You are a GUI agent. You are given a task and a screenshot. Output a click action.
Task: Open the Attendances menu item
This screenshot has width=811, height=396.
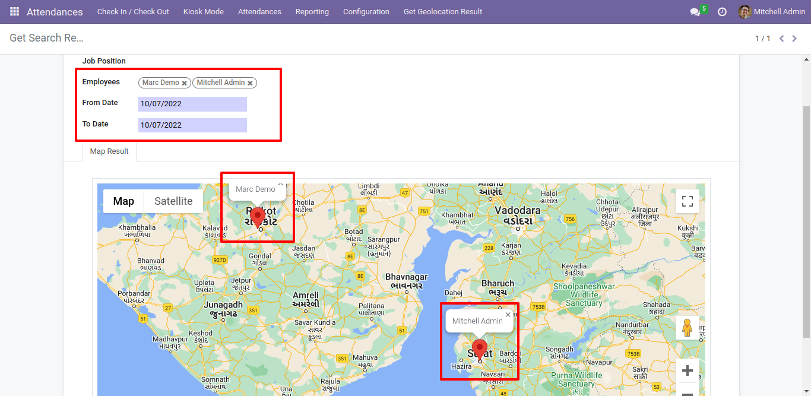coord(259,12)
